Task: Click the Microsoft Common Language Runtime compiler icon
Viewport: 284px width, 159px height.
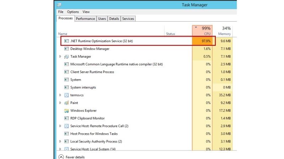Action: [66, 64]
